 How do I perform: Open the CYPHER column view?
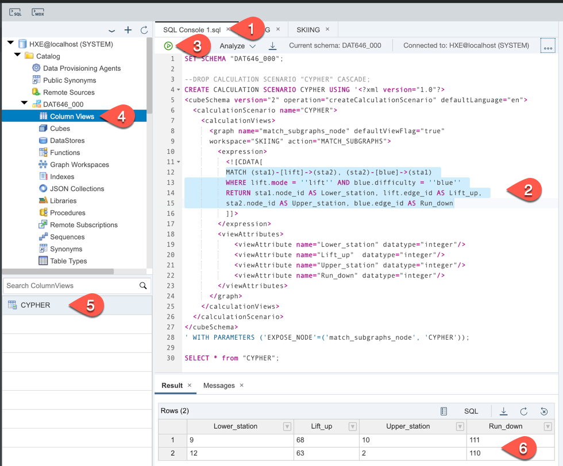77,305
